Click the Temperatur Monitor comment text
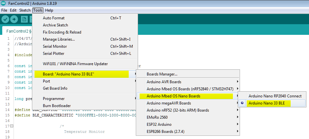 pyautogui.click(x=84, y=132)
